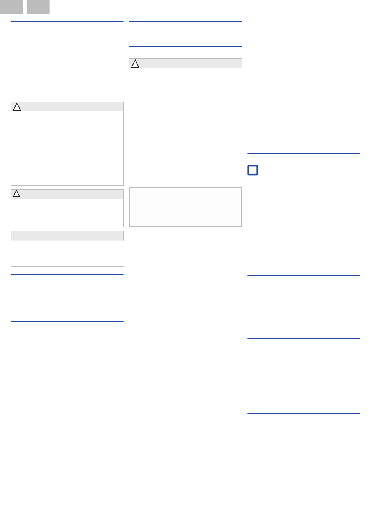
Task: Click the gray header of the short left warning box
Action: pos(67,194)
